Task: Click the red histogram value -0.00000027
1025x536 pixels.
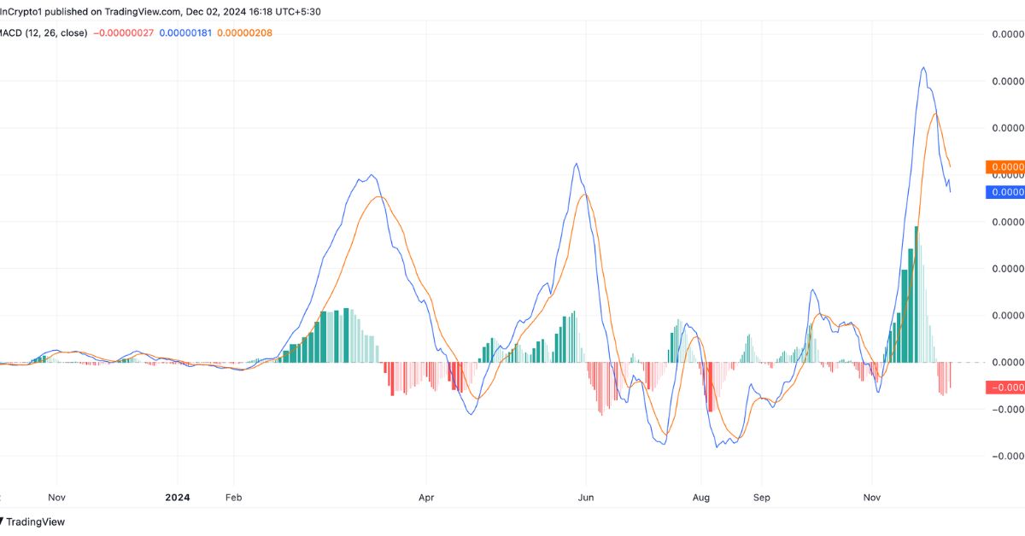Action: click(x=126, y=32)
